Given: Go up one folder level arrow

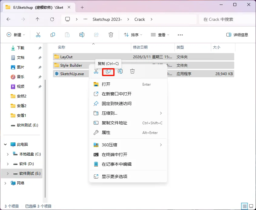Looking at the screenshot, I should (x=37, y=19).
